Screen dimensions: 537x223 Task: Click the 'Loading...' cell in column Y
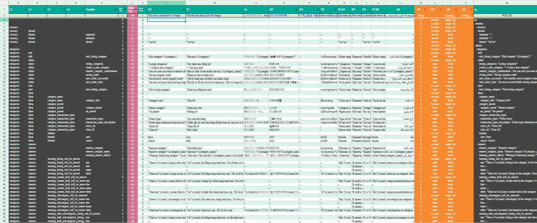coord(450,15)
